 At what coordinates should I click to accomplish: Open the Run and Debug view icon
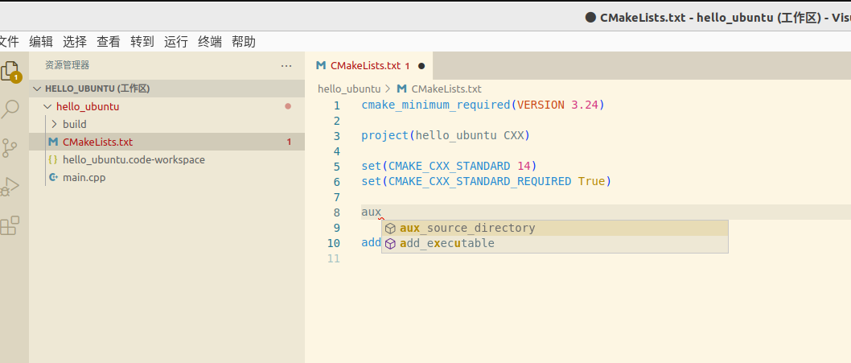point(10,187)
